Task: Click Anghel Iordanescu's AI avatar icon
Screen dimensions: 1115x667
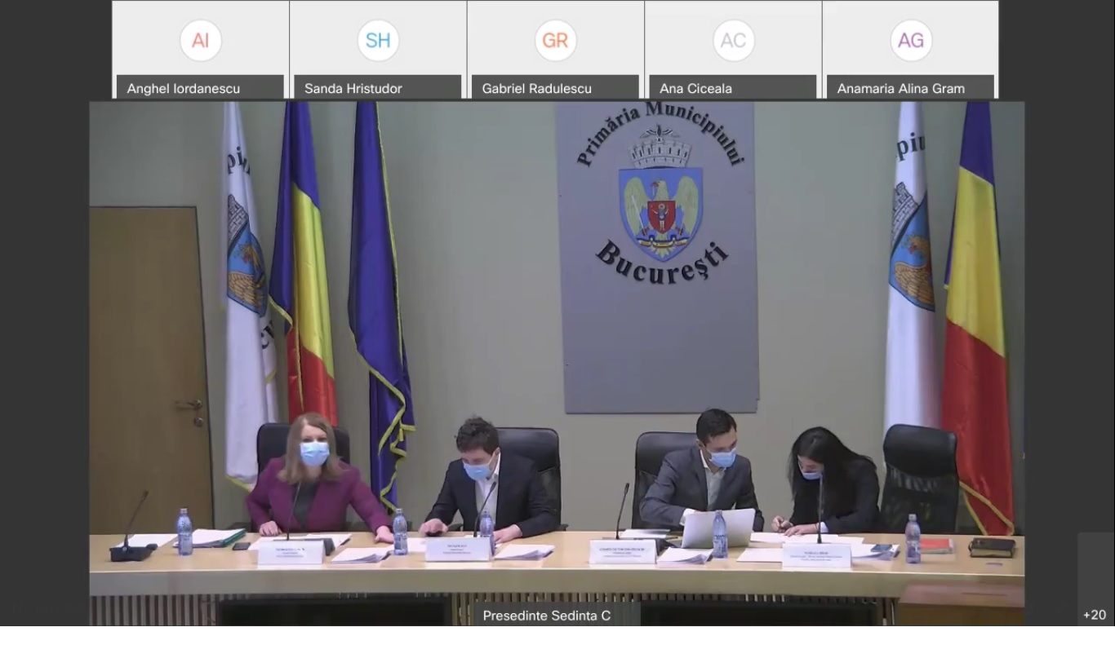Action: (x=200, y=41)
